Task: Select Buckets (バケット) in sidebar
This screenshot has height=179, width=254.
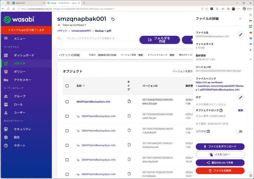Action: pyautogui.click(x=26, y=63)
